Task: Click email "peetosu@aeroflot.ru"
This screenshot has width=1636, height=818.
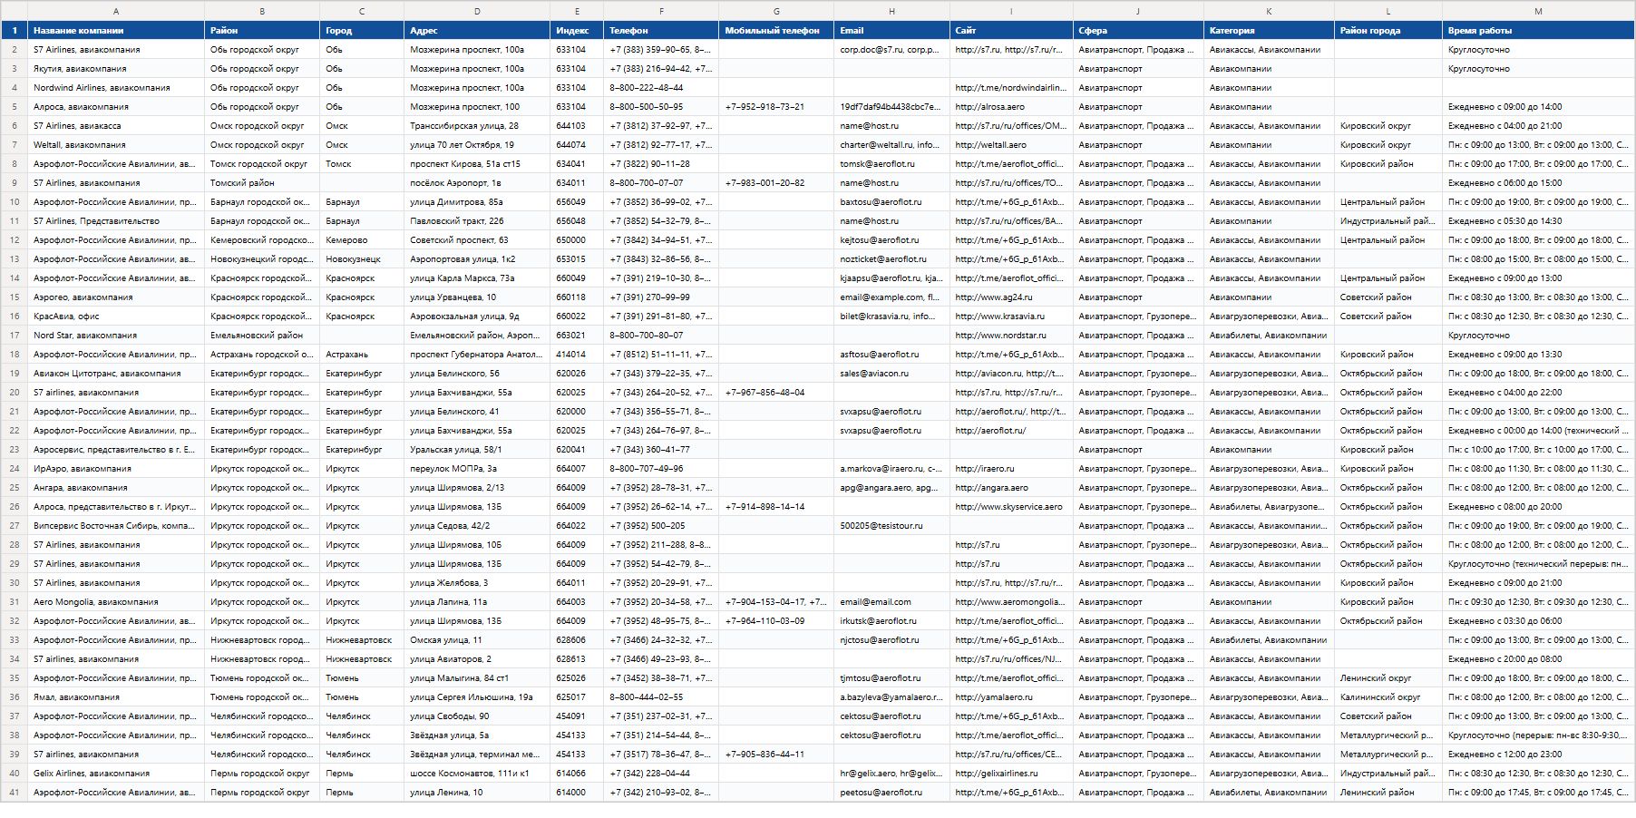Action: (x=891, y=793)
